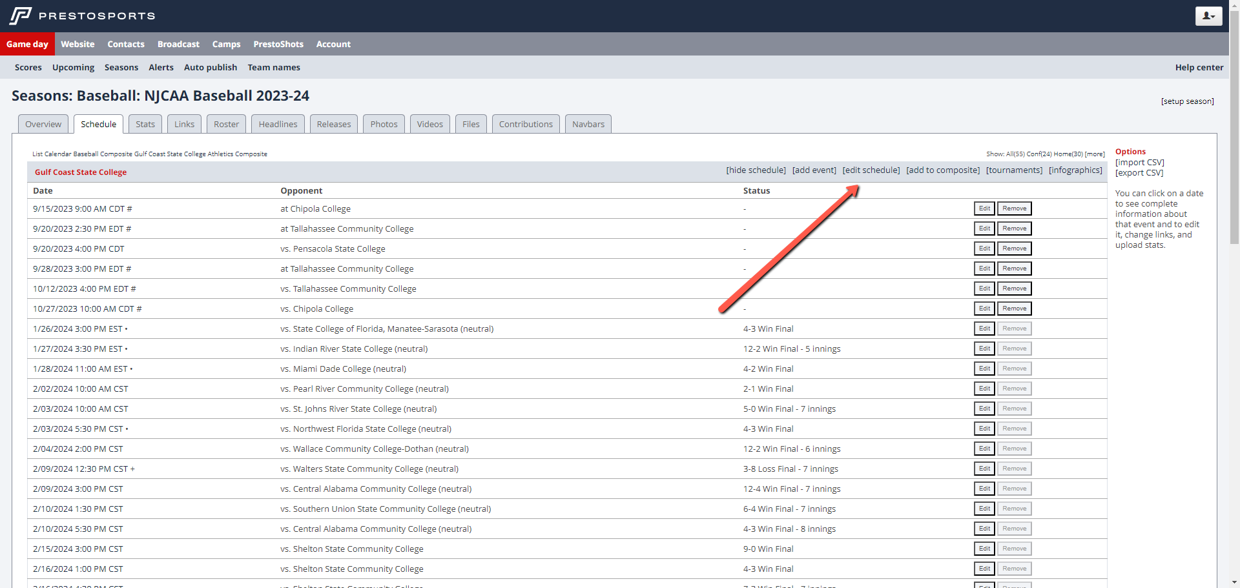The image size is (1240, 588).
Task: Open the setup season link
Action: 1187,101
